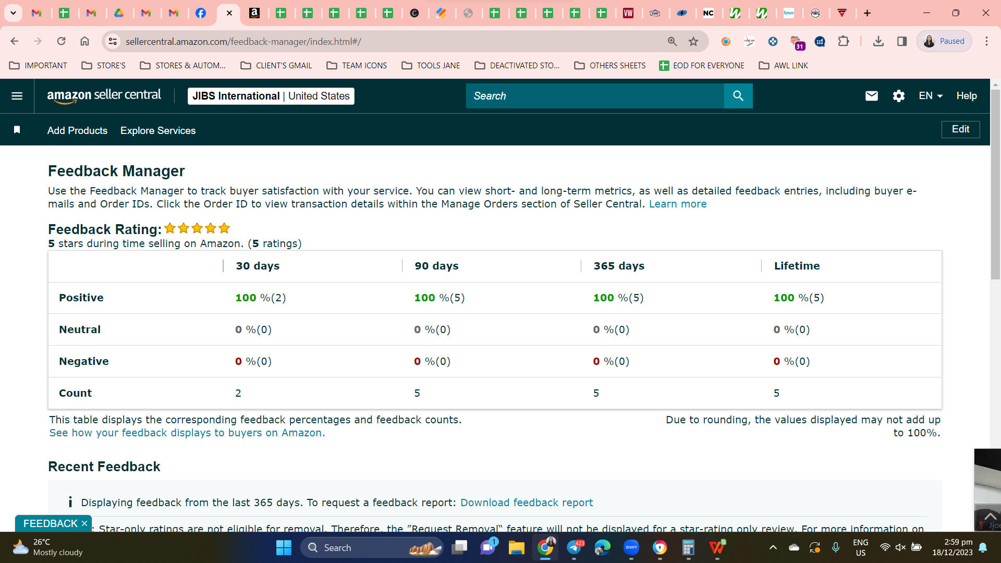Image resolution: width=1001 pixels, height=563 pixels.
Task: Open the Seller Central hamburger menu
Action: click(x=17, y=96)
